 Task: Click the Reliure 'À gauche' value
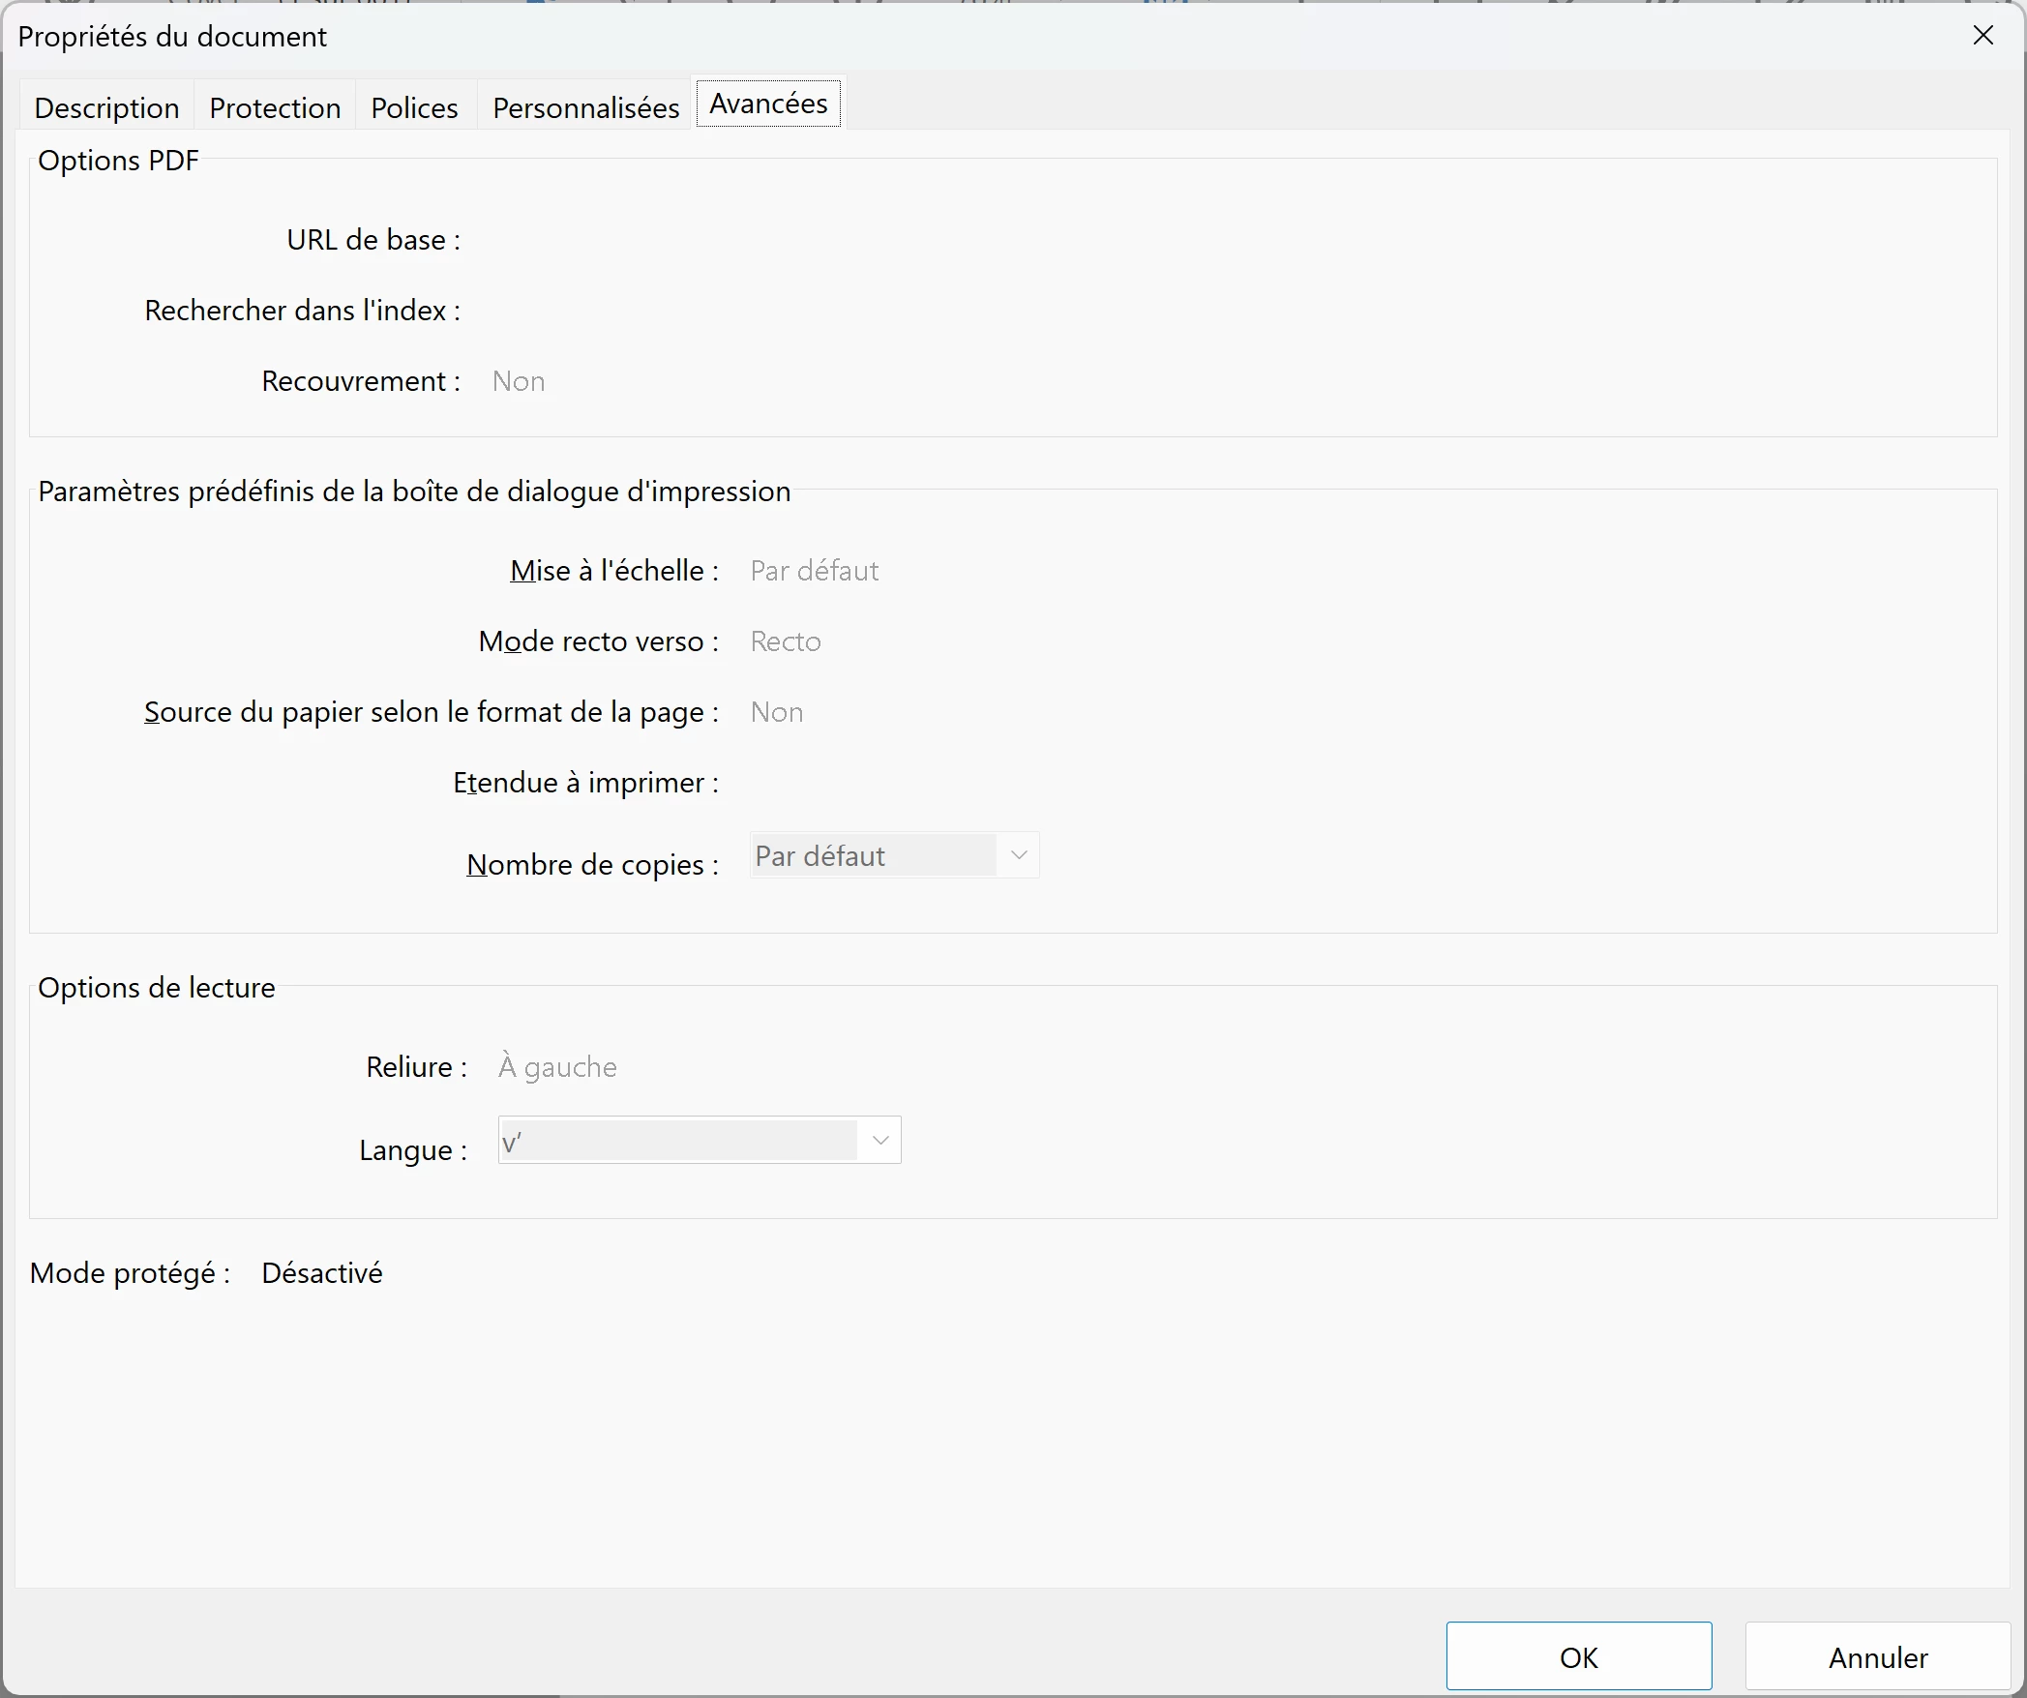(x=557, y=1067)
